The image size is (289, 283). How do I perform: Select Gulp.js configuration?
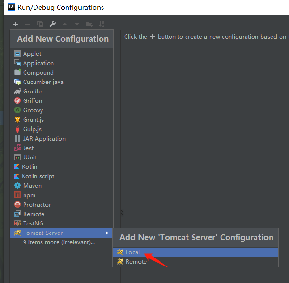[62, 129]
